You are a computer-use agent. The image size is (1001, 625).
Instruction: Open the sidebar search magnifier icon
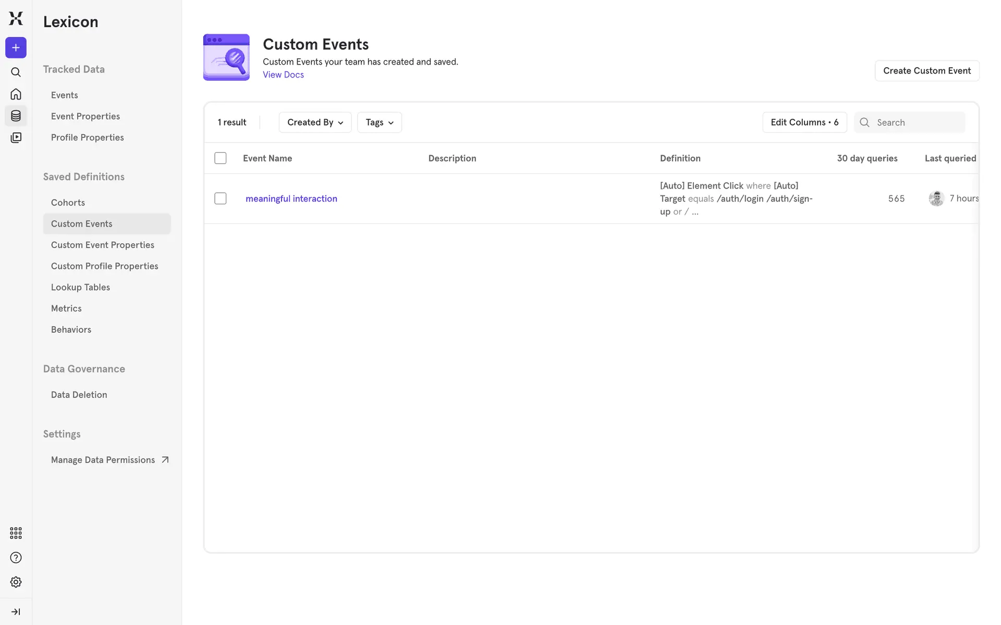pos(16,72)
